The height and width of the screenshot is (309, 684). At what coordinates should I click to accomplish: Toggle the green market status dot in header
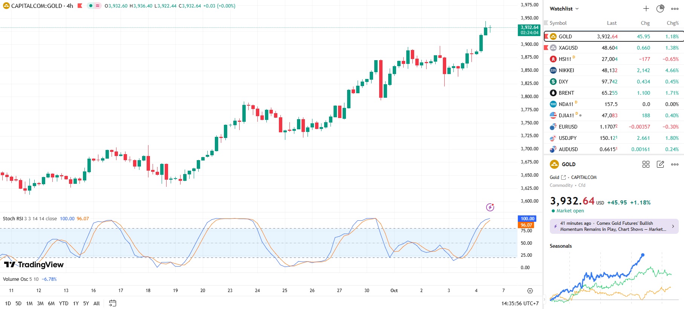(x=91, y=6)
